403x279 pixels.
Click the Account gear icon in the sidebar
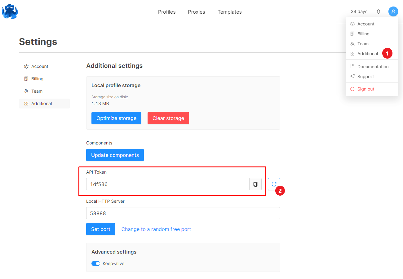pyautogui.click(x=26, y=66)
